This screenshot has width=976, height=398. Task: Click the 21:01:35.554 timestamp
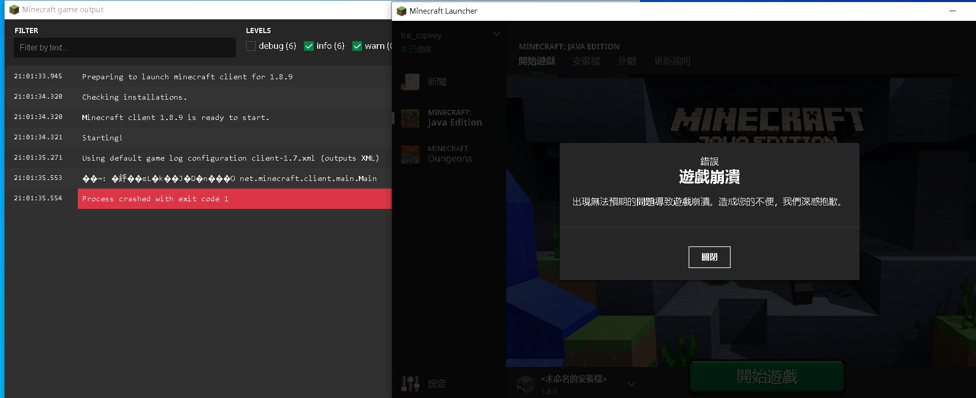click(x=38, y=198)
